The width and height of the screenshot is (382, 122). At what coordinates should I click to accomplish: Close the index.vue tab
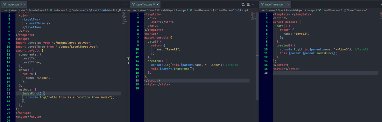pos(25,4)
